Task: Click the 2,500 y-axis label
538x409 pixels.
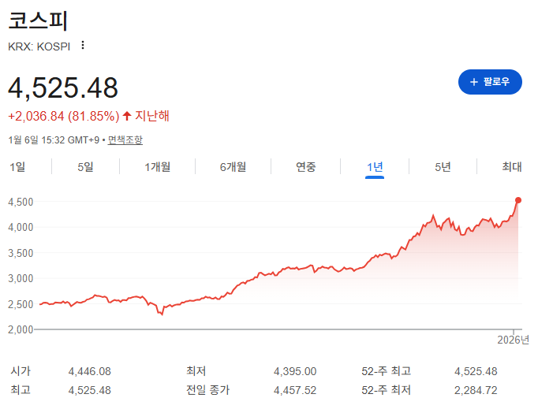Action: pyautogui.click(x=21, y=304)
